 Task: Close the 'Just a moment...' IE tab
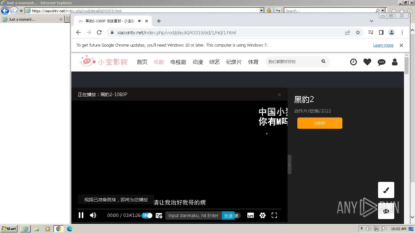(x=61, y=19)
